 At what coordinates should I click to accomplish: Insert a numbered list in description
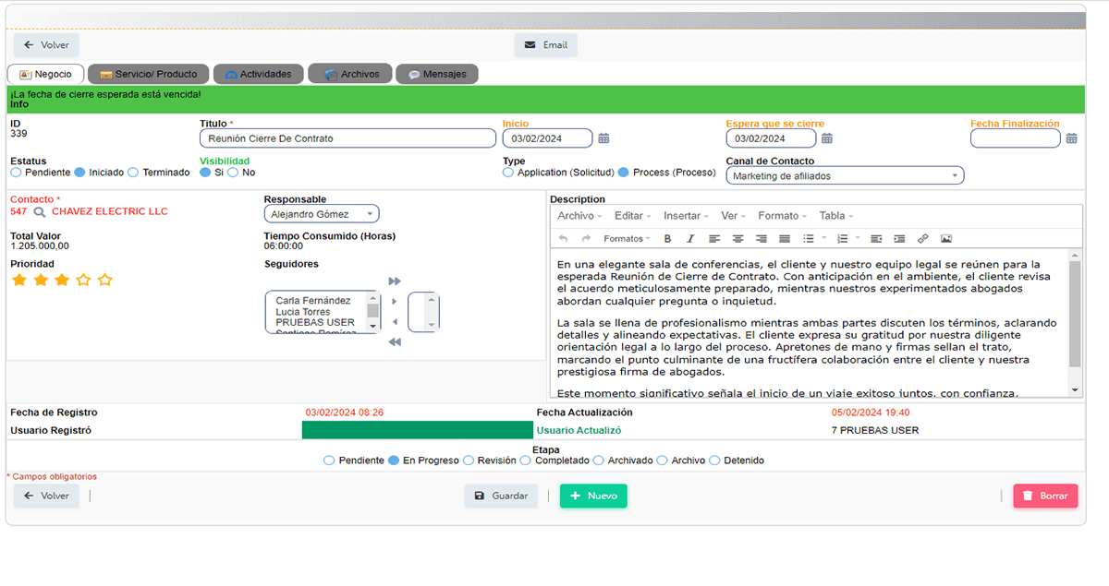[842, 239]
